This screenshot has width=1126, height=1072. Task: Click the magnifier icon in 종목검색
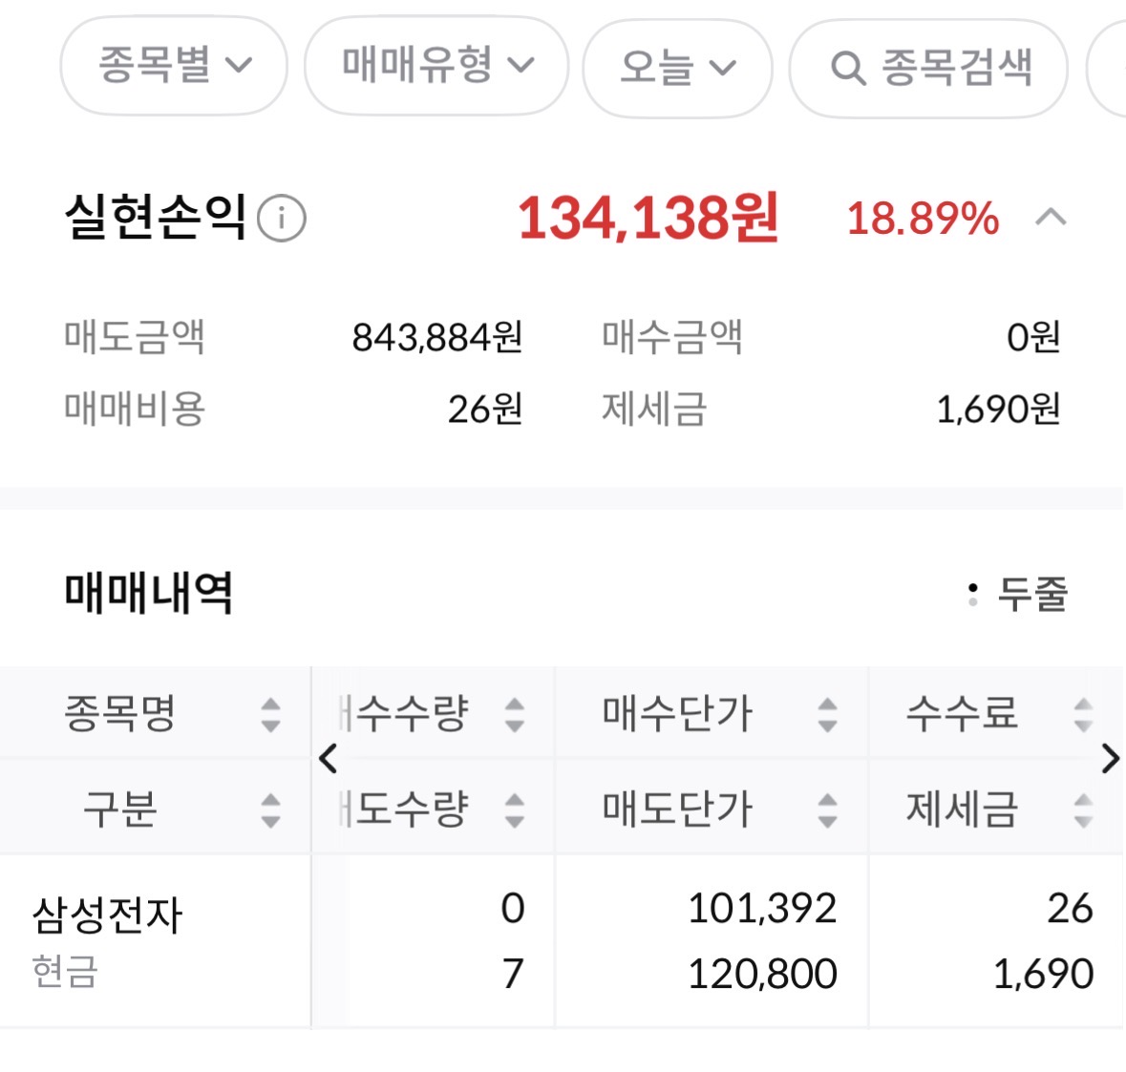pos(847,68)
